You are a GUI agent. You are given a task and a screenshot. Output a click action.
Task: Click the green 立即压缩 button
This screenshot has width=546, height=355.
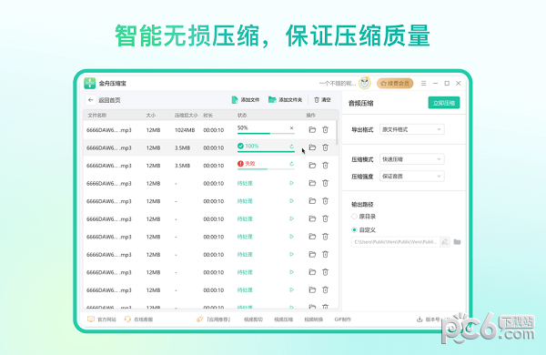pos(444,103)
